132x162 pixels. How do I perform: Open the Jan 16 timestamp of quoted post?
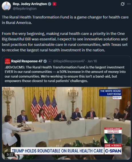pos(92,61)
